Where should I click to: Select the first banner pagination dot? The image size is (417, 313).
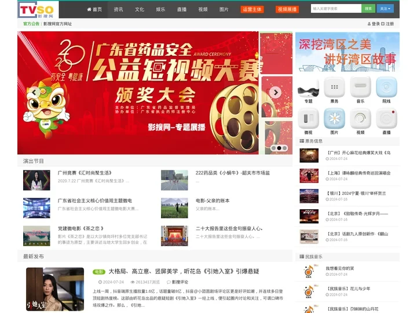(x=273, y=148)
